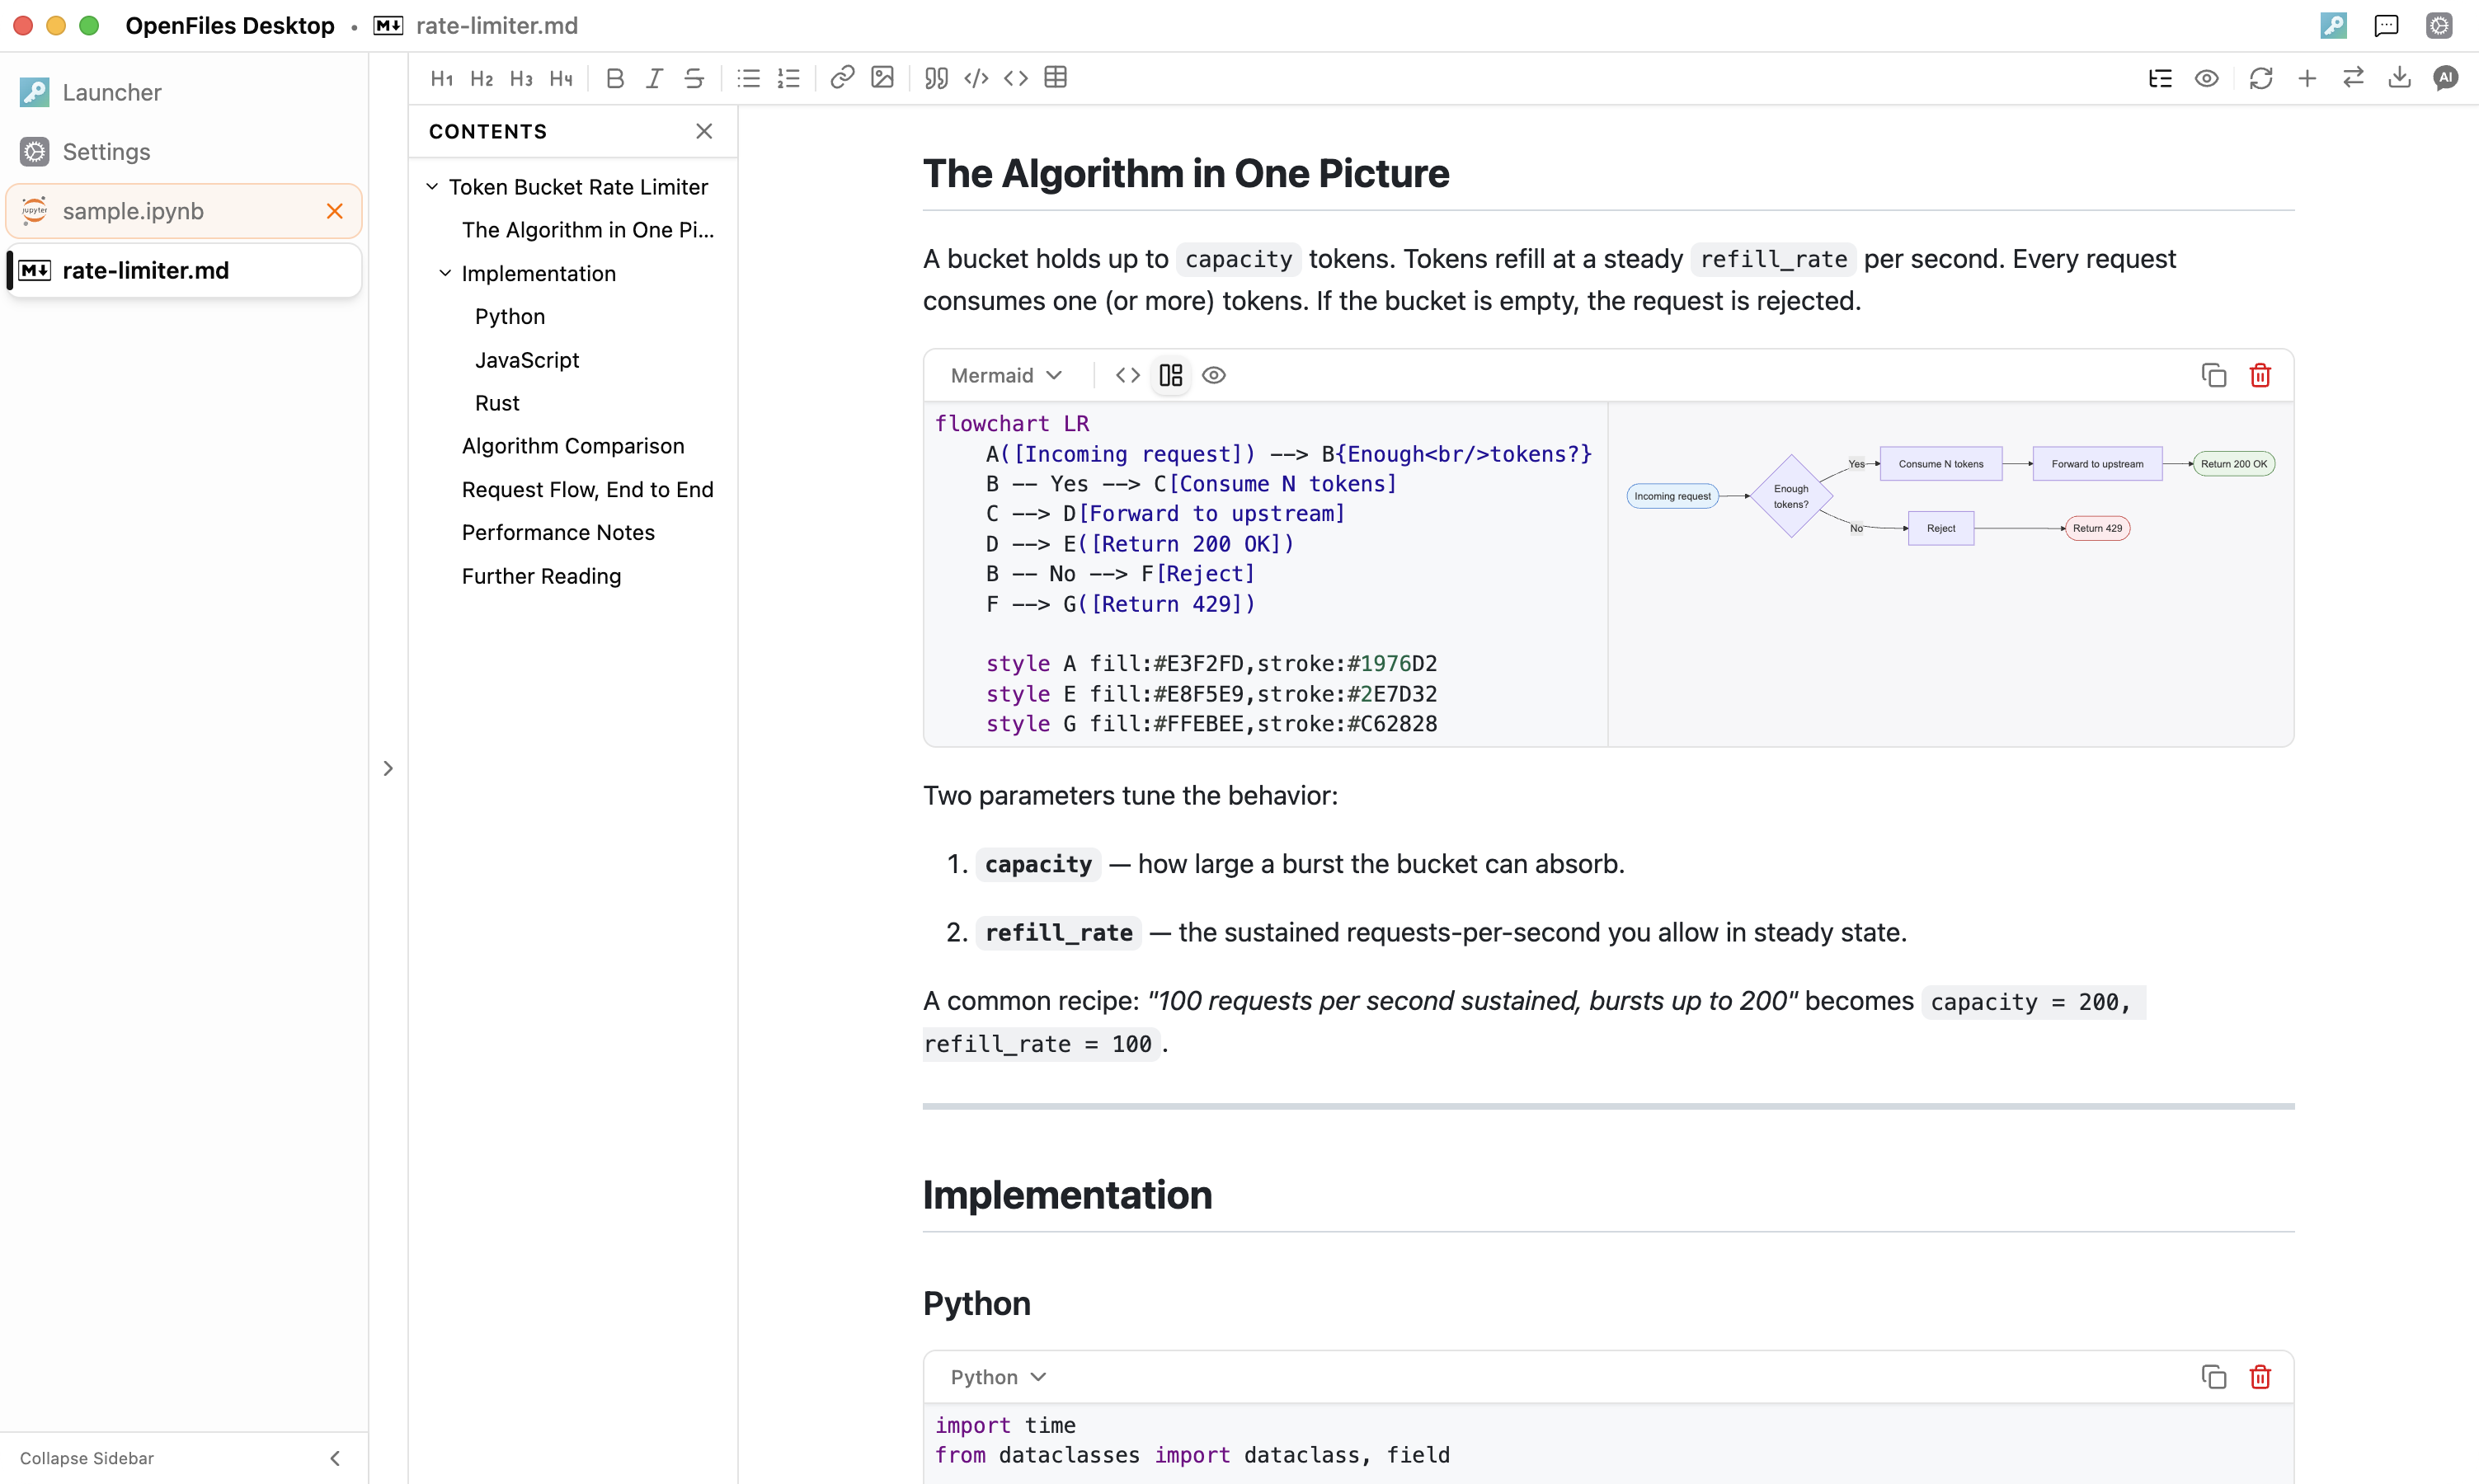Insert a numbered list
Image resolution: width=2479 pixels, height=1484 pixels.
tap(789, 78)
